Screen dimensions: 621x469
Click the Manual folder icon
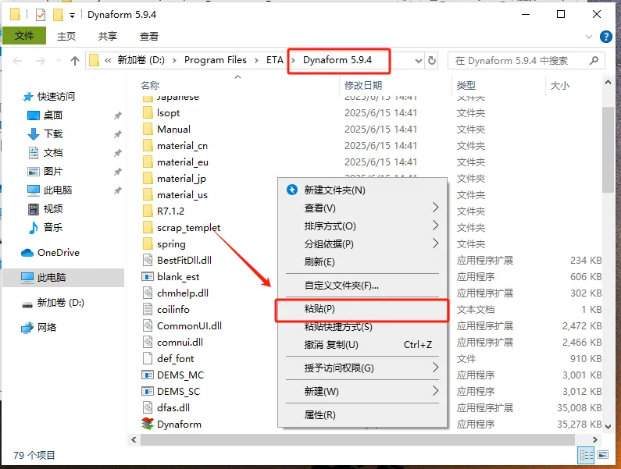[148, 129]
